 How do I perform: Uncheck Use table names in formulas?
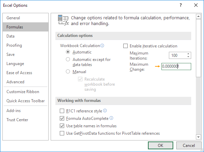[x=62, y=126]
